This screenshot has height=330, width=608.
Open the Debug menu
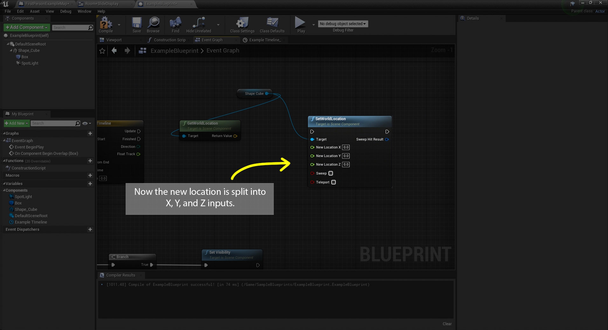[x=66, y=11]
